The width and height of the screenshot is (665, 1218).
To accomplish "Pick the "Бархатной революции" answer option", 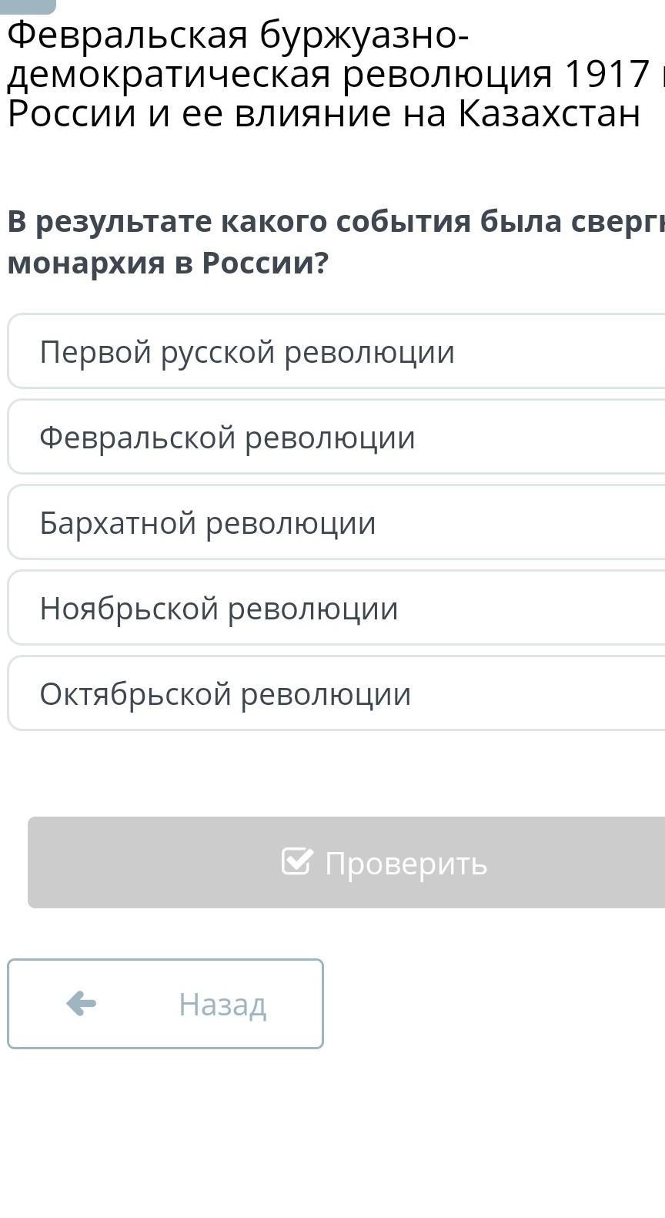I will click(x=208, y=523).
